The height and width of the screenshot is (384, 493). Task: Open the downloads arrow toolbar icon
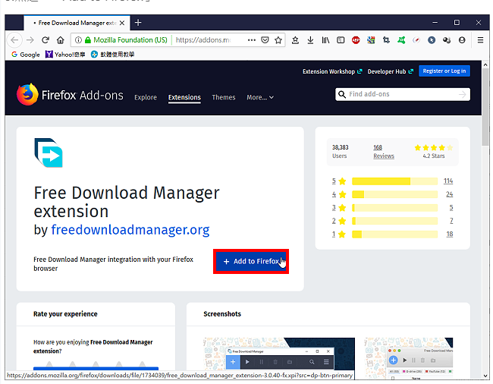tap(310, 40)
